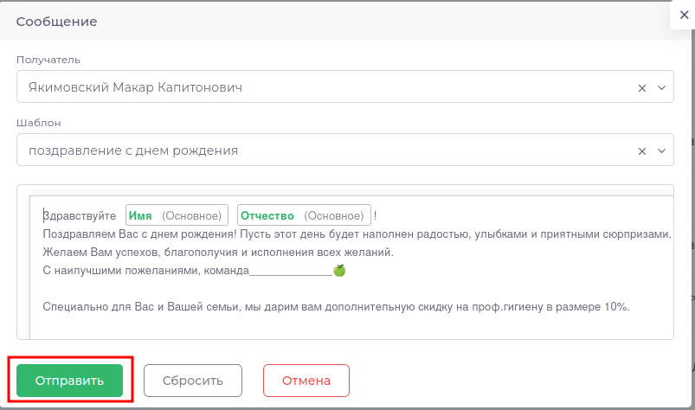Click the line starting with Желаем Вам успехов
This screenshot has height=410, width=695.
pos(216,253)
